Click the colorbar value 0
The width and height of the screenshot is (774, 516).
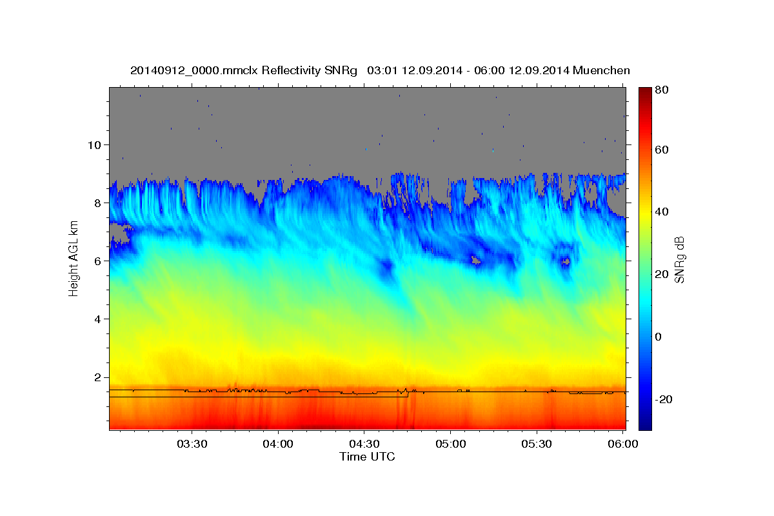(x=659, y=337)
